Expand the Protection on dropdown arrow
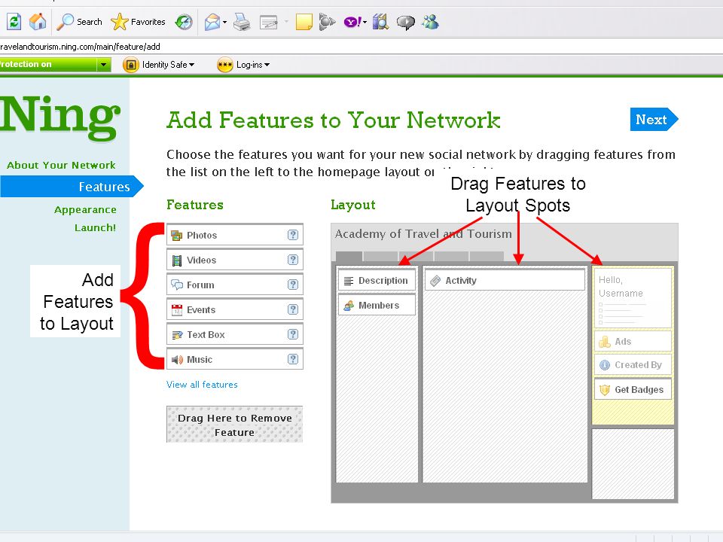This screenshot has width=723, height=542. click(x=104, y=65)
